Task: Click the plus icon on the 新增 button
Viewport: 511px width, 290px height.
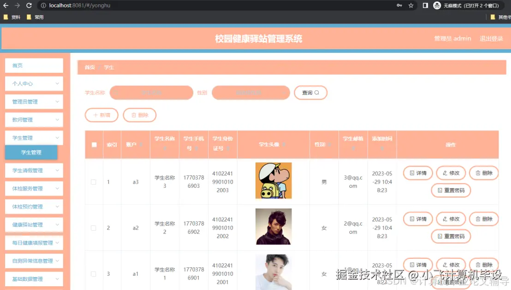Action: pyautogui.click(x=96, y=115)
